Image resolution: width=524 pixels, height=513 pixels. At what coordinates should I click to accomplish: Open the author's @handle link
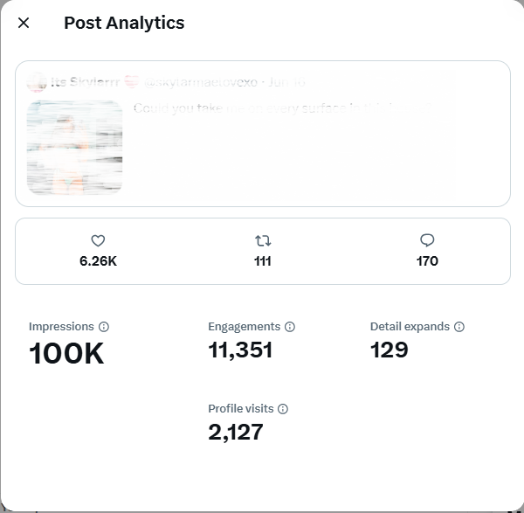[201, 82]
